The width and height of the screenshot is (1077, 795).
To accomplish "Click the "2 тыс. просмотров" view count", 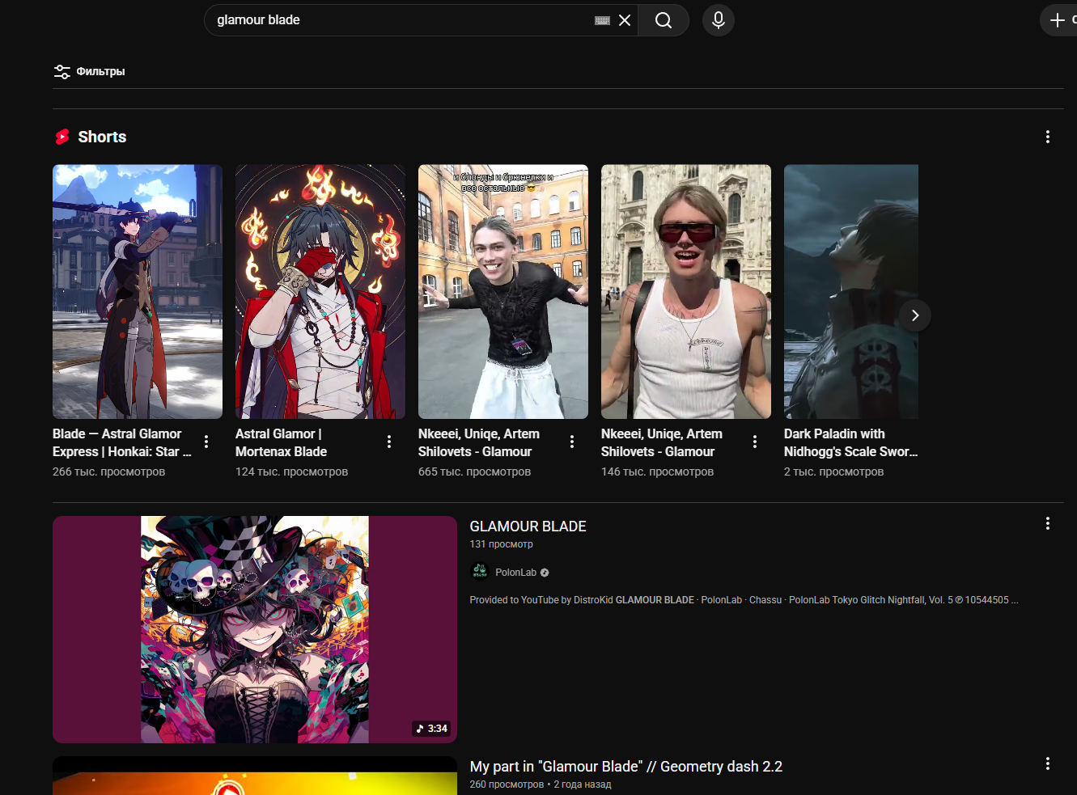I will click(833, 472).
